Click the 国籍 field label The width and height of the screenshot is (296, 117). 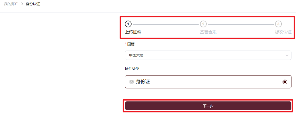(131, 44)
